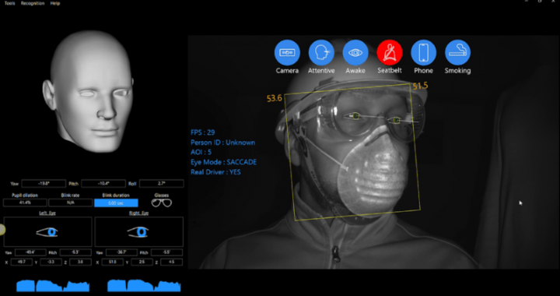Viewport: 560px width, 296px height.
Task: Click the Camera status icon
Action: tap(287, 52)
